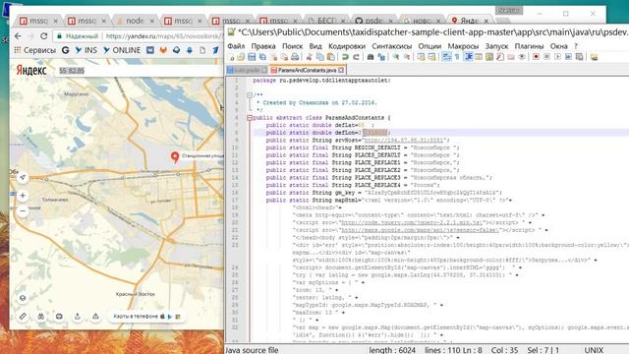This screenshot has height=354, width=629.
Task: Open the Google G bookmark icon
Action: coord(66,50)
